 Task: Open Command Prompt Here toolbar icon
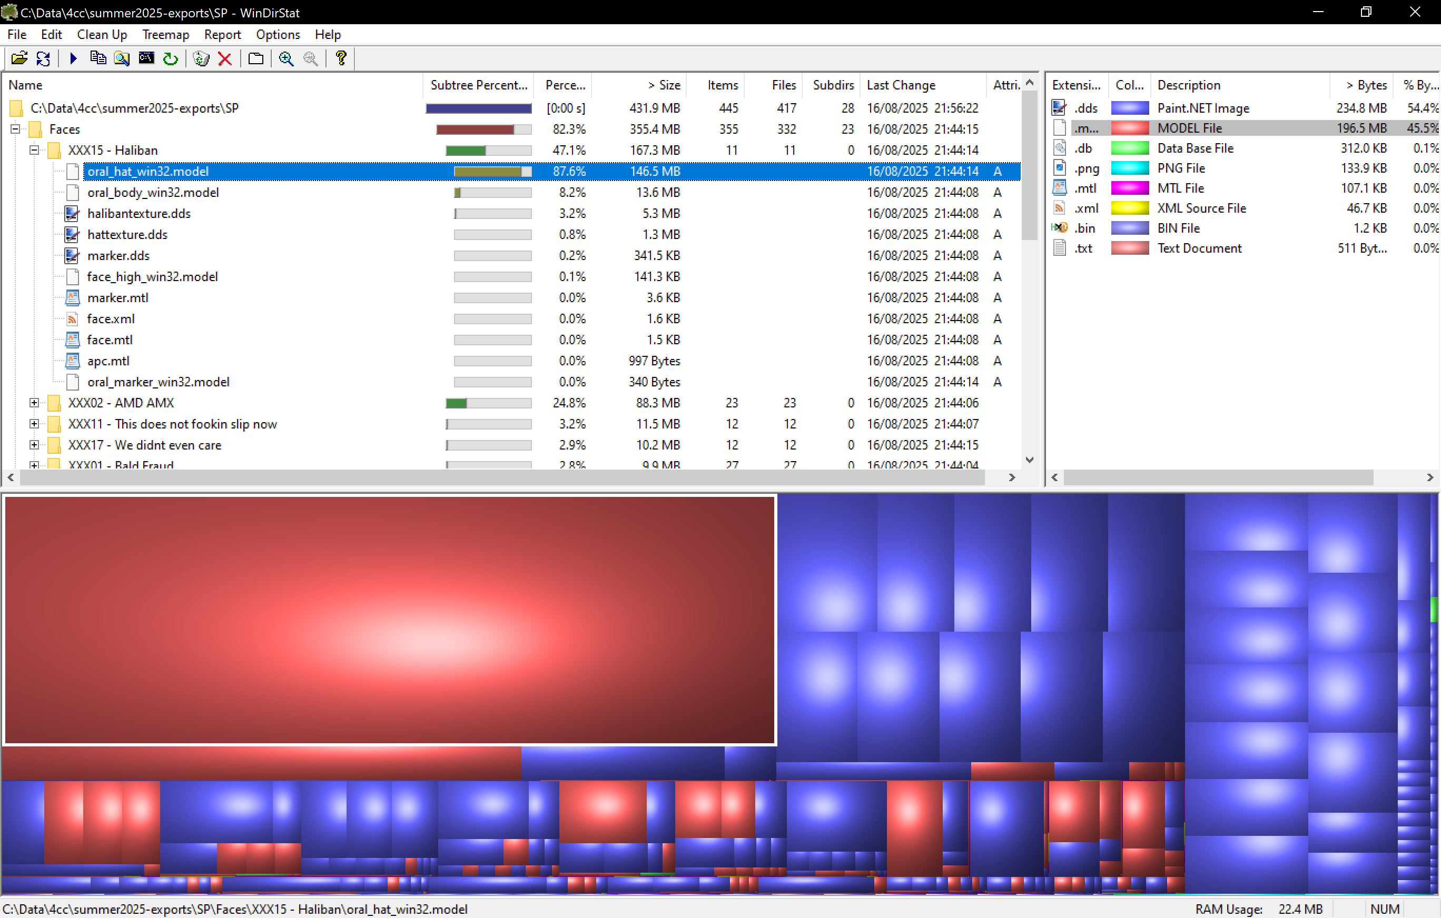tap(146, 58)
